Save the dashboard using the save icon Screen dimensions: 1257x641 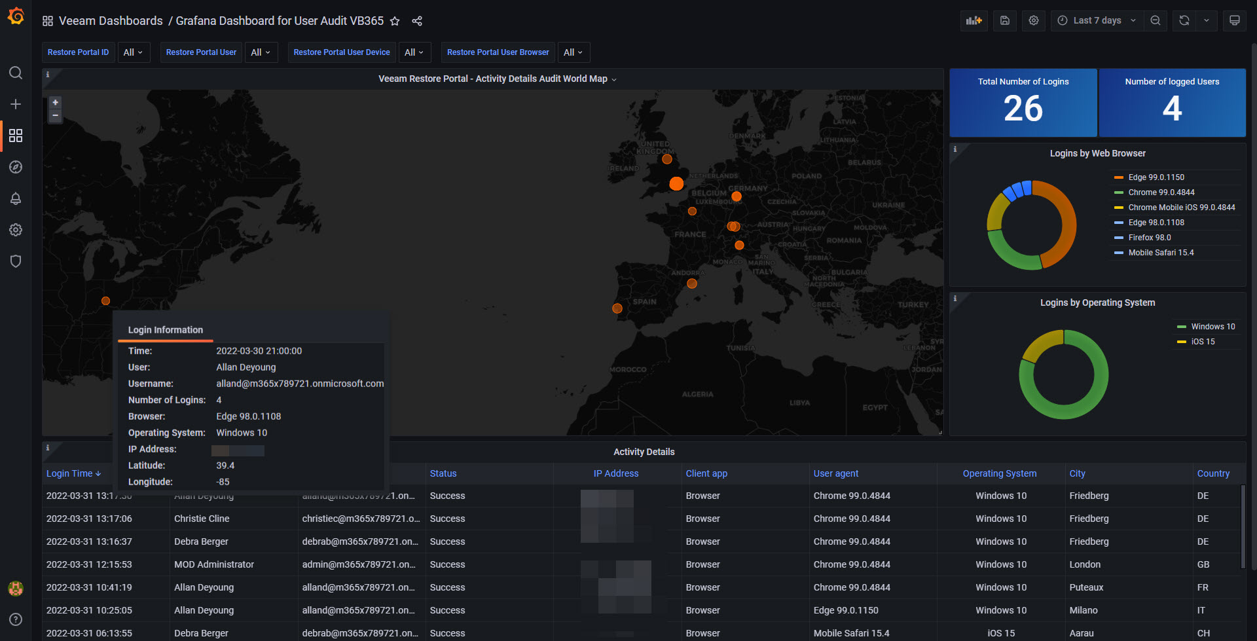1004,20
